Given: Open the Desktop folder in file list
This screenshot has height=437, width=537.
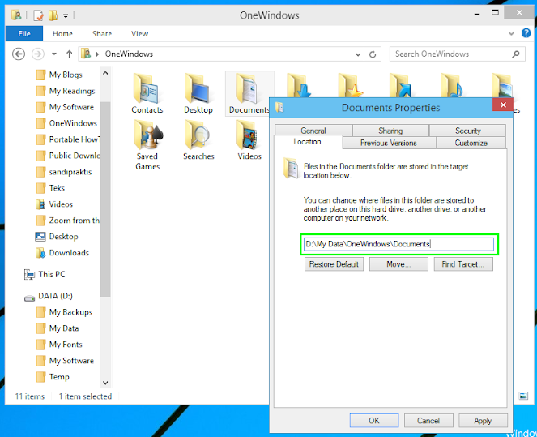Looking at the screenshot, I should (x=198, y=93).
